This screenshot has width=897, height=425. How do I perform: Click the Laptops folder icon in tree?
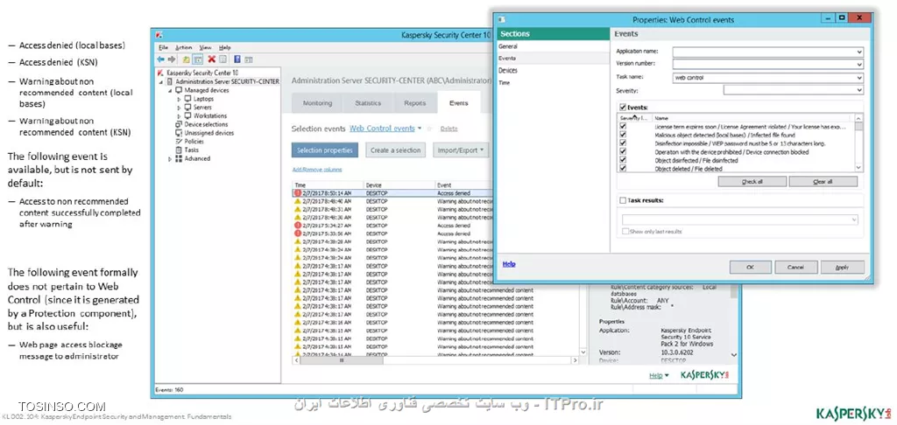pos(188,99)
